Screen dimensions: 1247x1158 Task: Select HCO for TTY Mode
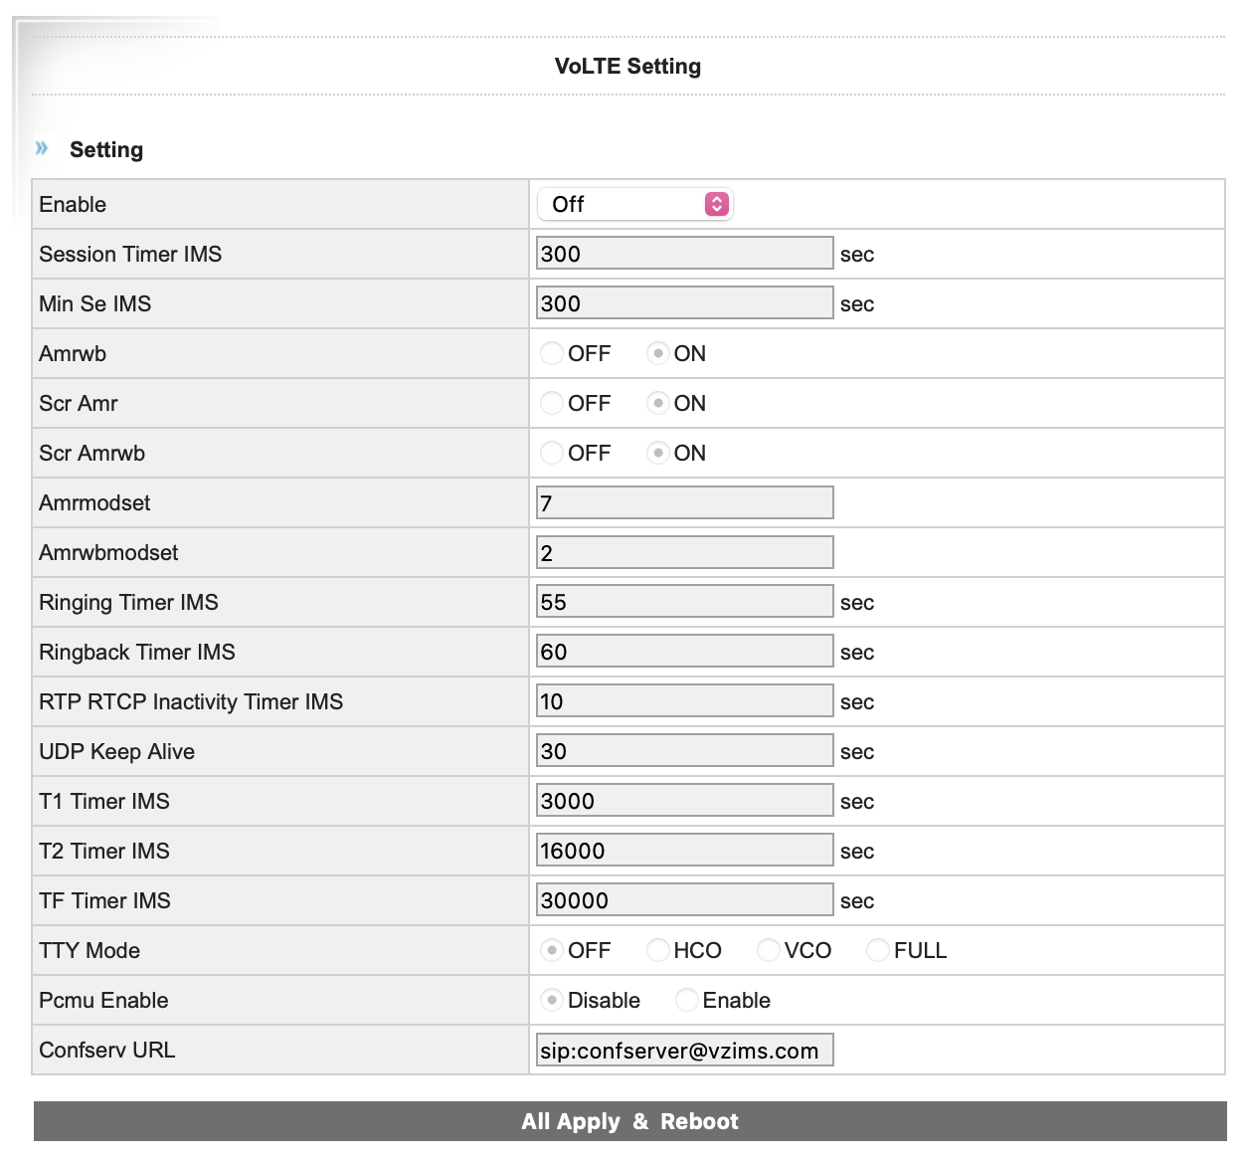657,950
